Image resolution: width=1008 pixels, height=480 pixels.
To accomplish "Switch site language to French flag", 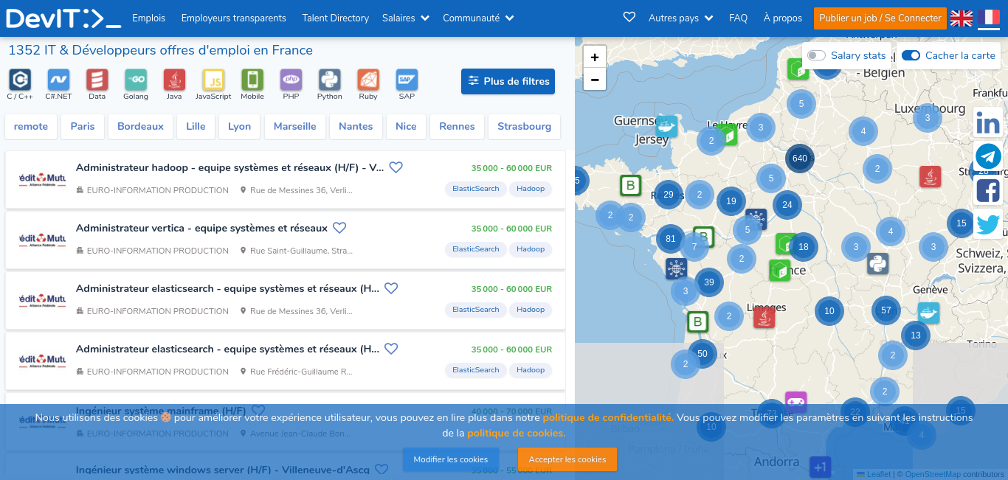I will tap(989, 18).
